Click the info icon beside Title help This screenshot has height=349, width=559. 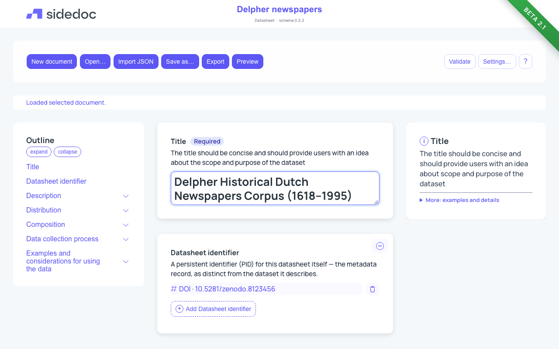click(x=424, y=141)
